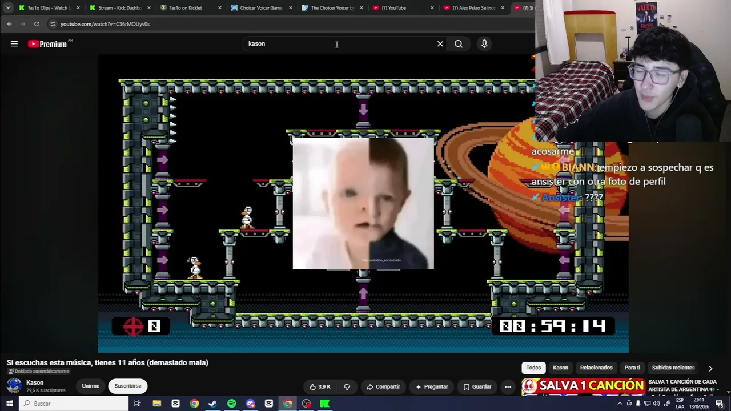Close the Choicer Voicer Game tab

point(290,8)
